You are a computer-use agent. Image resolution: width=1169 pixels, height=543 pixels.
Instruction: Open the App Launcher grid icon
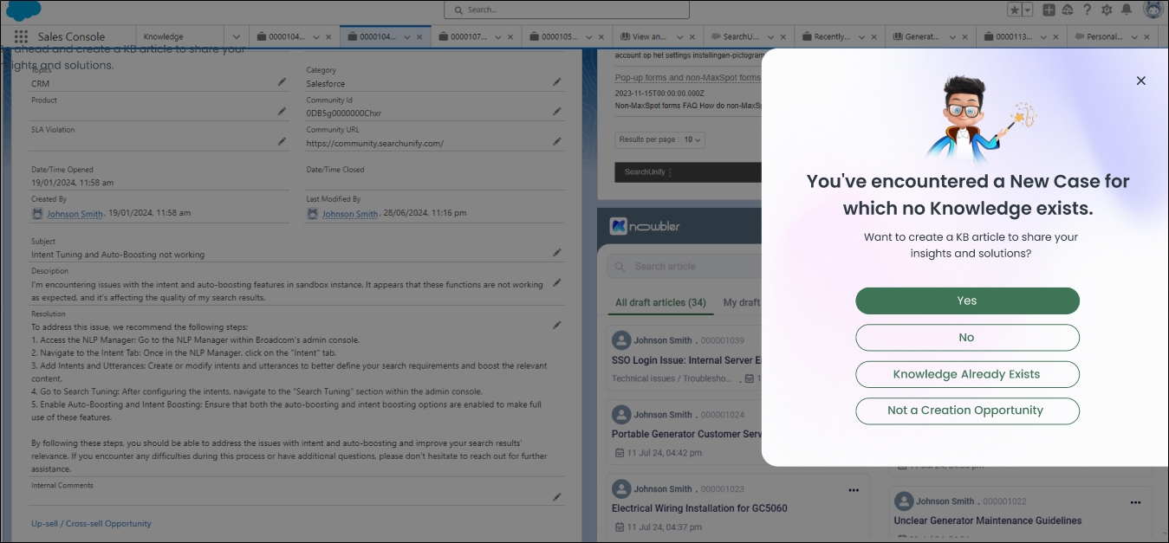(21, 37)
